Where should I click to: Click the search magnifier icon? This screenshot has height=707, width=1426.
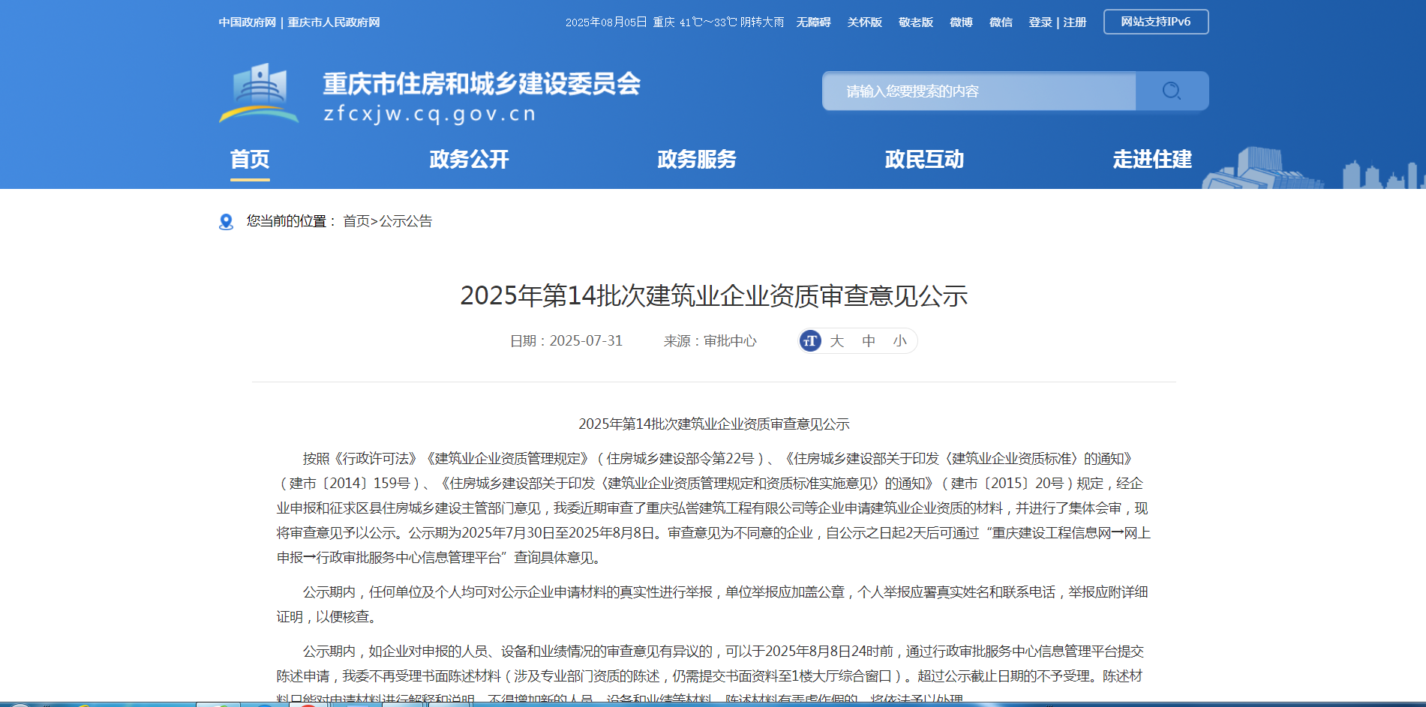[x=1171, y=91]
